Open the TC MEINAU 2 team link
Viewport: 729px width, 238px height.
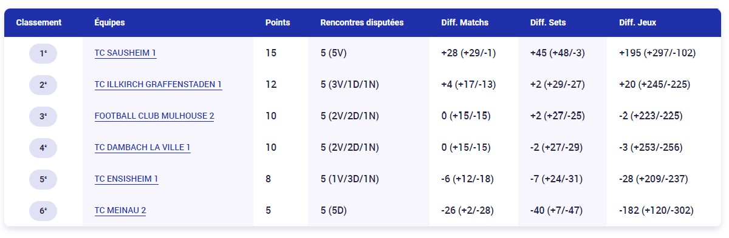tap(120, 210)
